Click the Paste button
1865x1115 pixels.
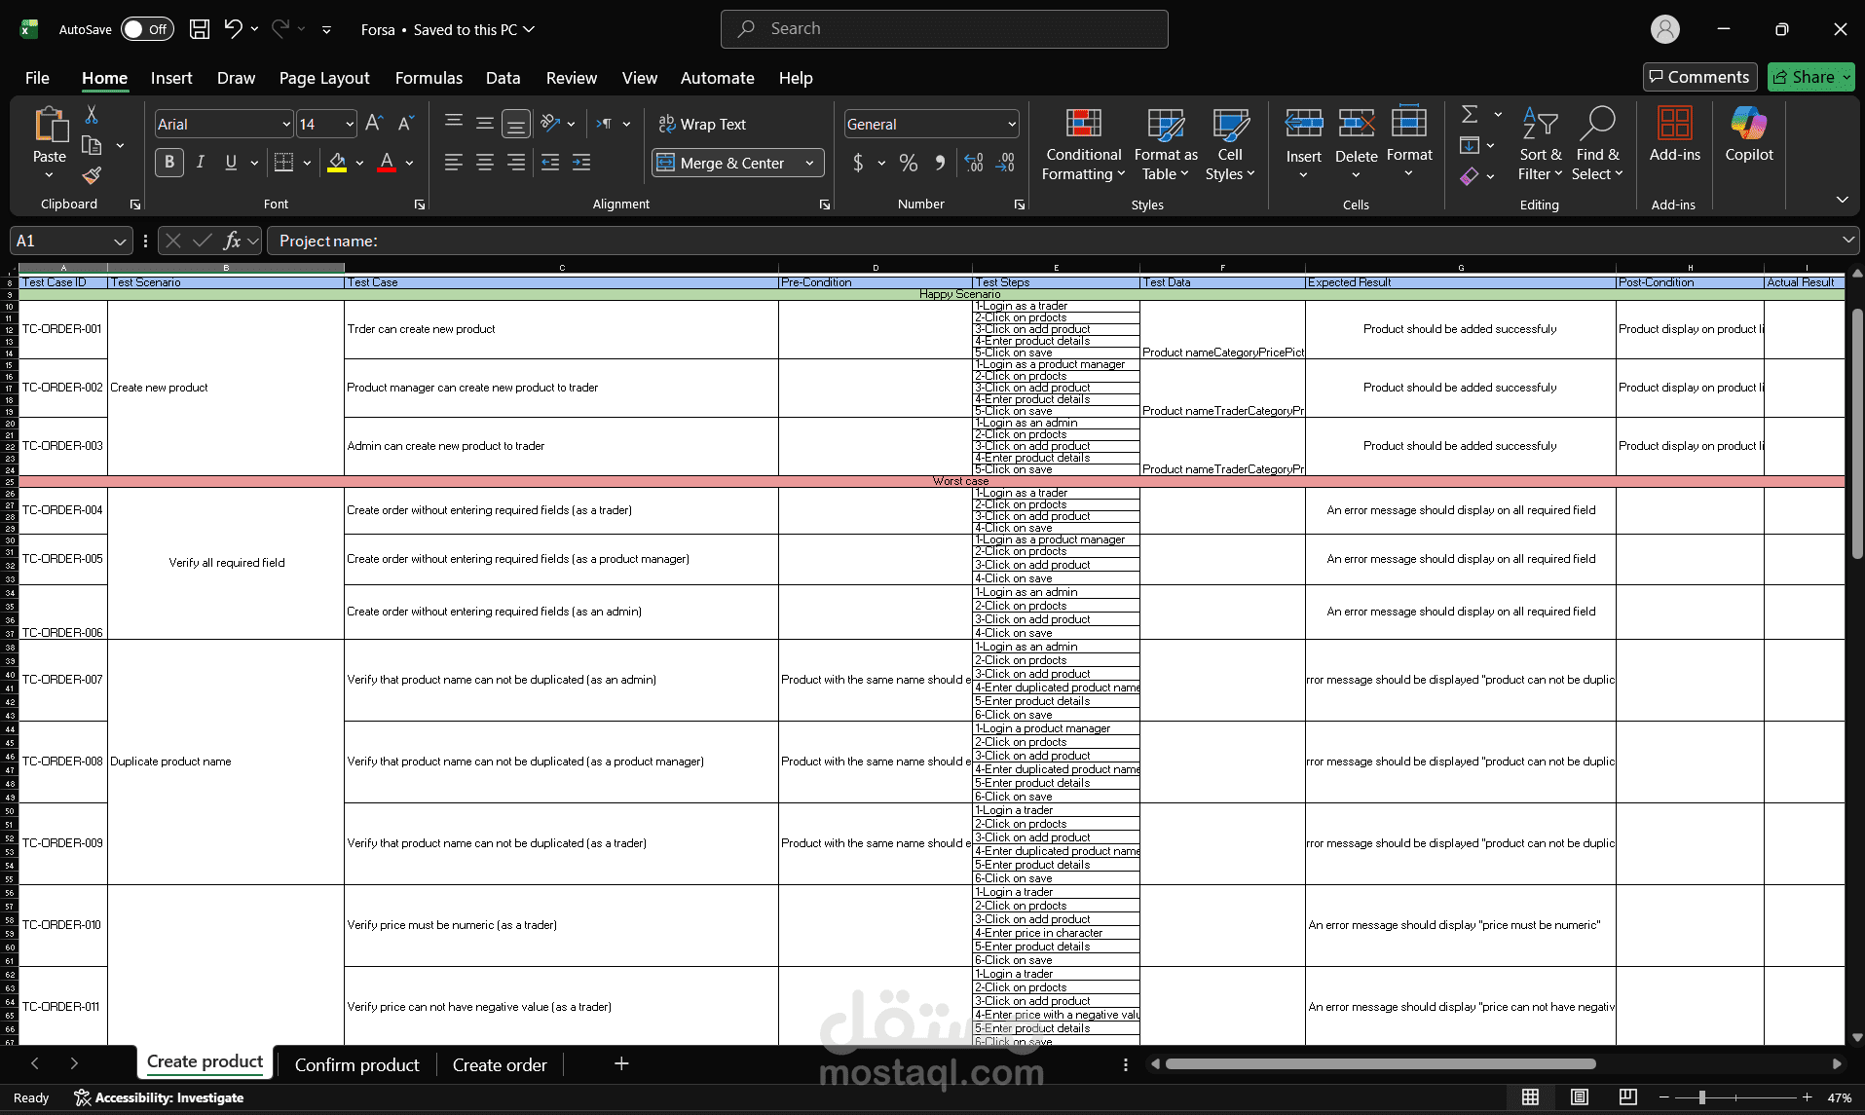pos(50,142)
